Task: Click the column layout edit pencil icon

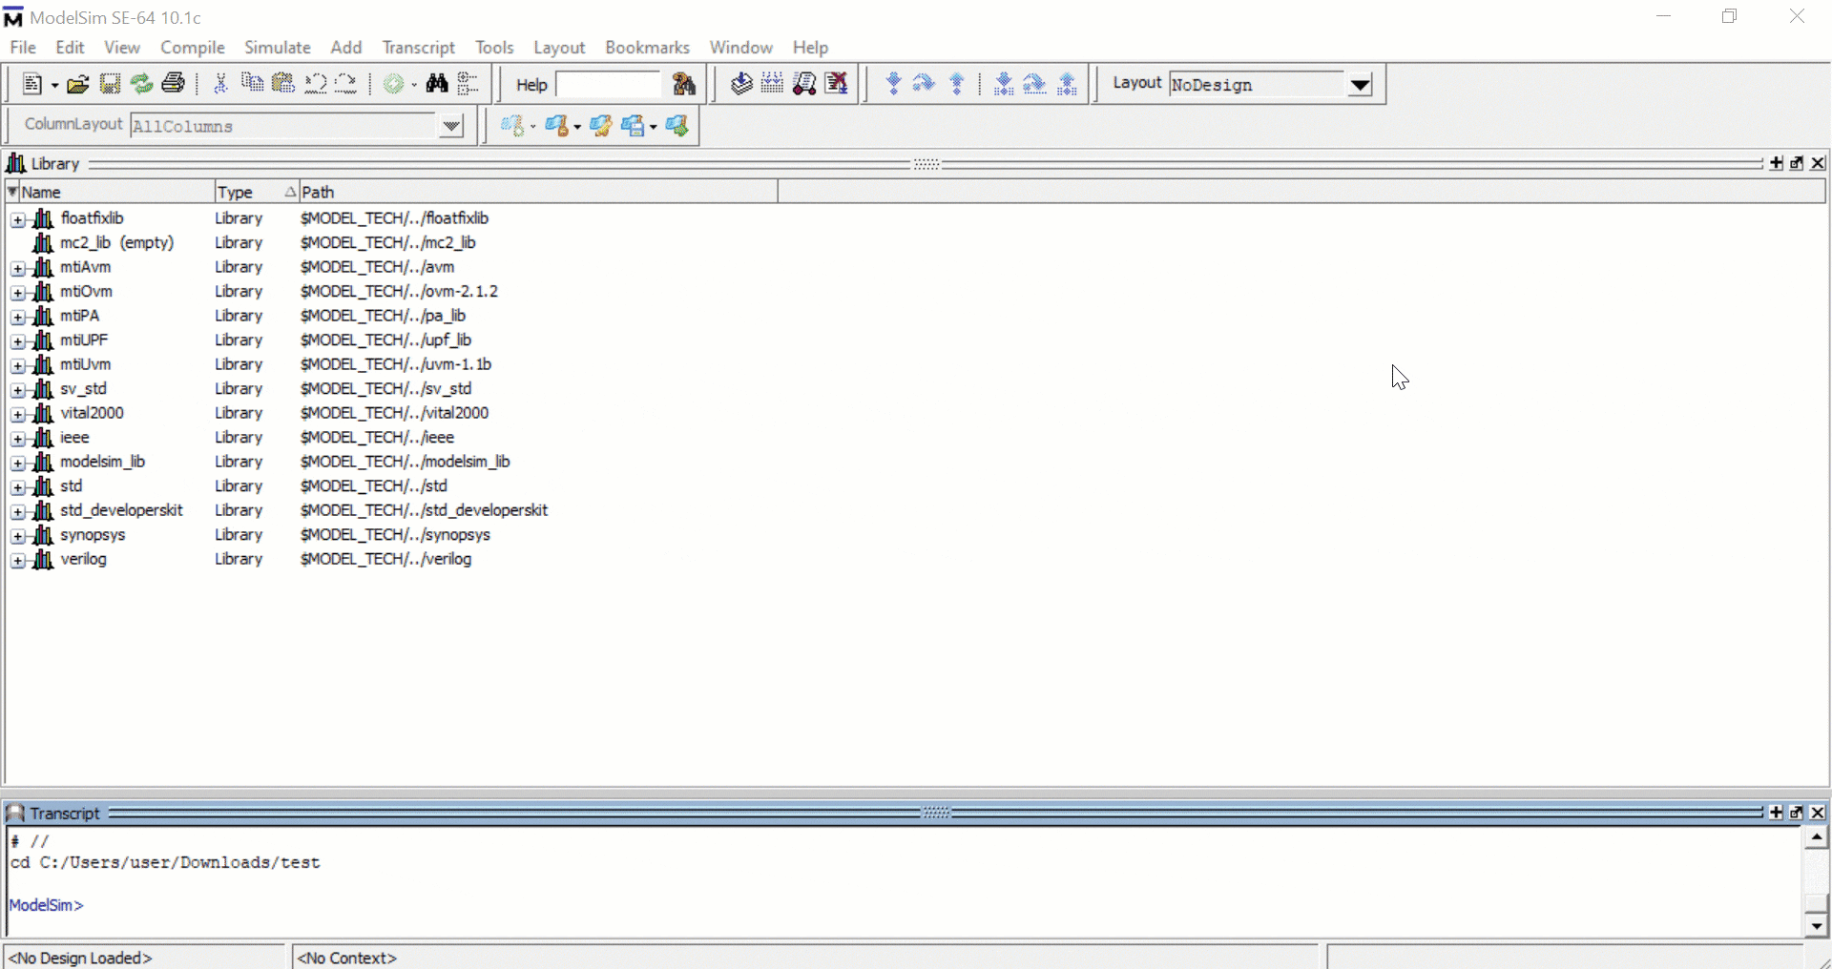Action: (x=601, y=126)
